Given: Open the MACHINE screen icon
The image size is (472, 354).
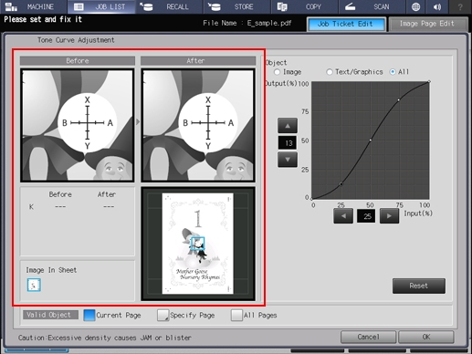Looking at the screenshot, I should click(12, 6).
